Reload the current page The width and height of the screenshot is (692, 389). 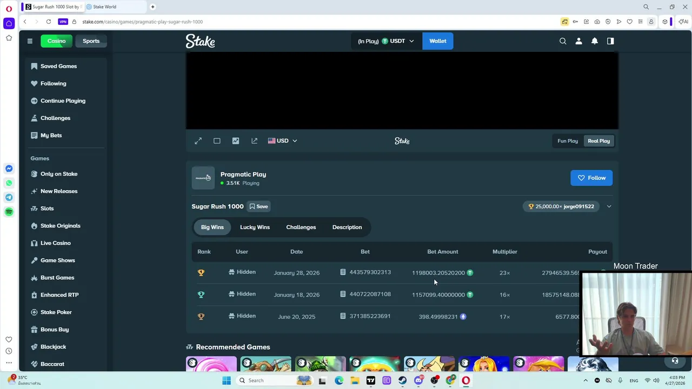tap(49, 22)
